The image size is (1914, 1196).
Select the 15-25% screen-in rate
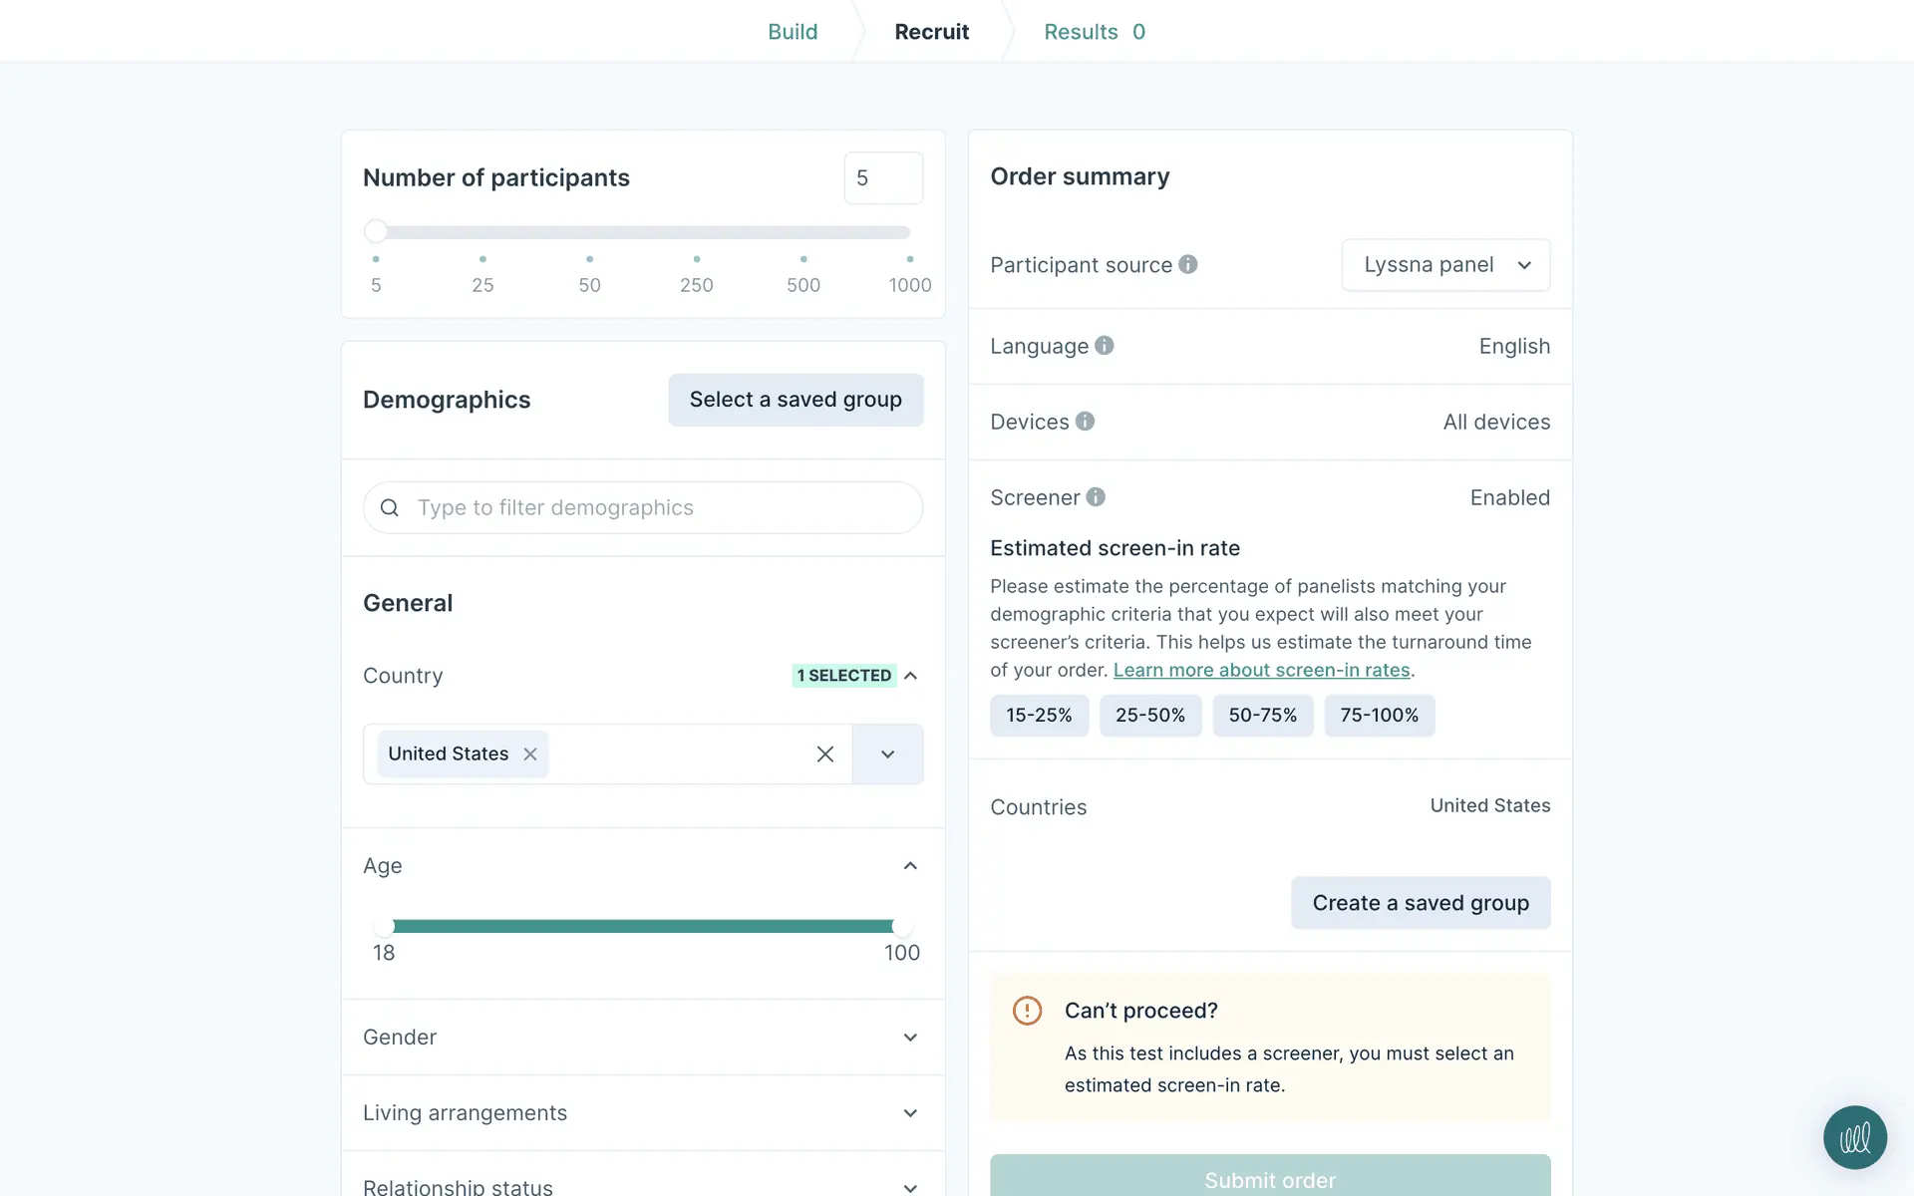[x=1039, y=716]
